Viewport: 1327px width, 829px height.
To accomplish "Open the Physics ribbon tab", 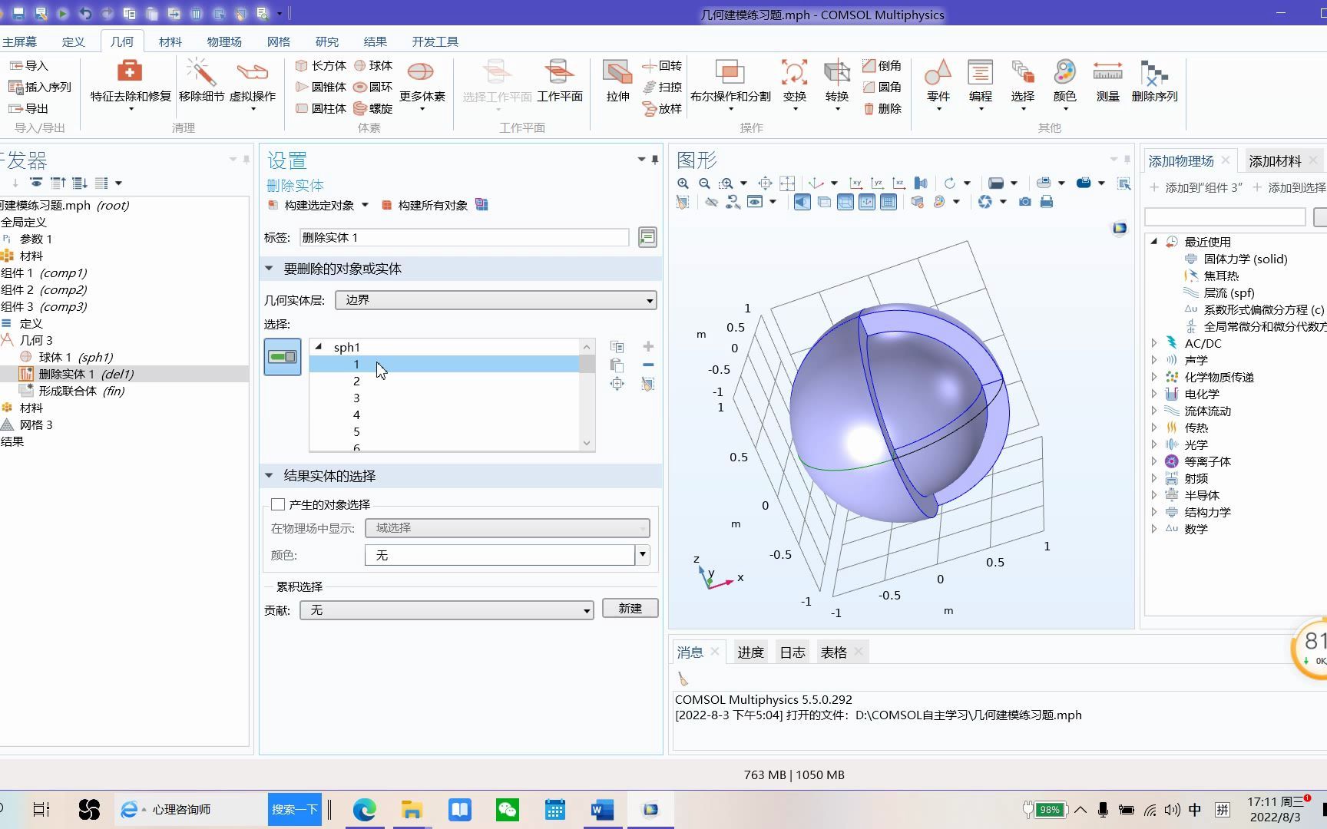I will pos(224,41).
